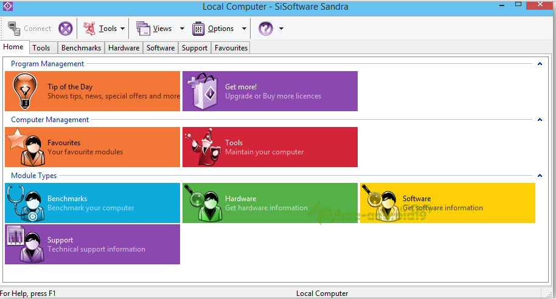
Task: Click the Support chart person icon
Action: (26, 244)
